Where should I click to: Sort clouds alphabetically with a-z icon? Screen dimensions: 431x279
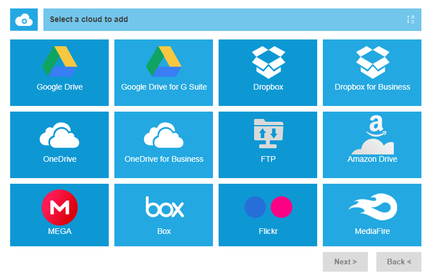point(410,19)
